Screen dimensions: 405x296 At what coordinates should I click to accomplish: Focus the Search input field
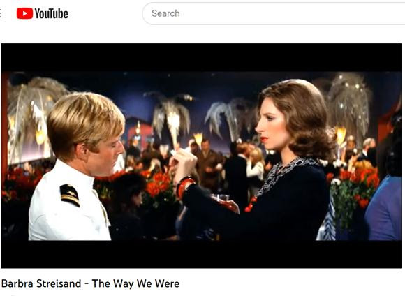[274, 13]
